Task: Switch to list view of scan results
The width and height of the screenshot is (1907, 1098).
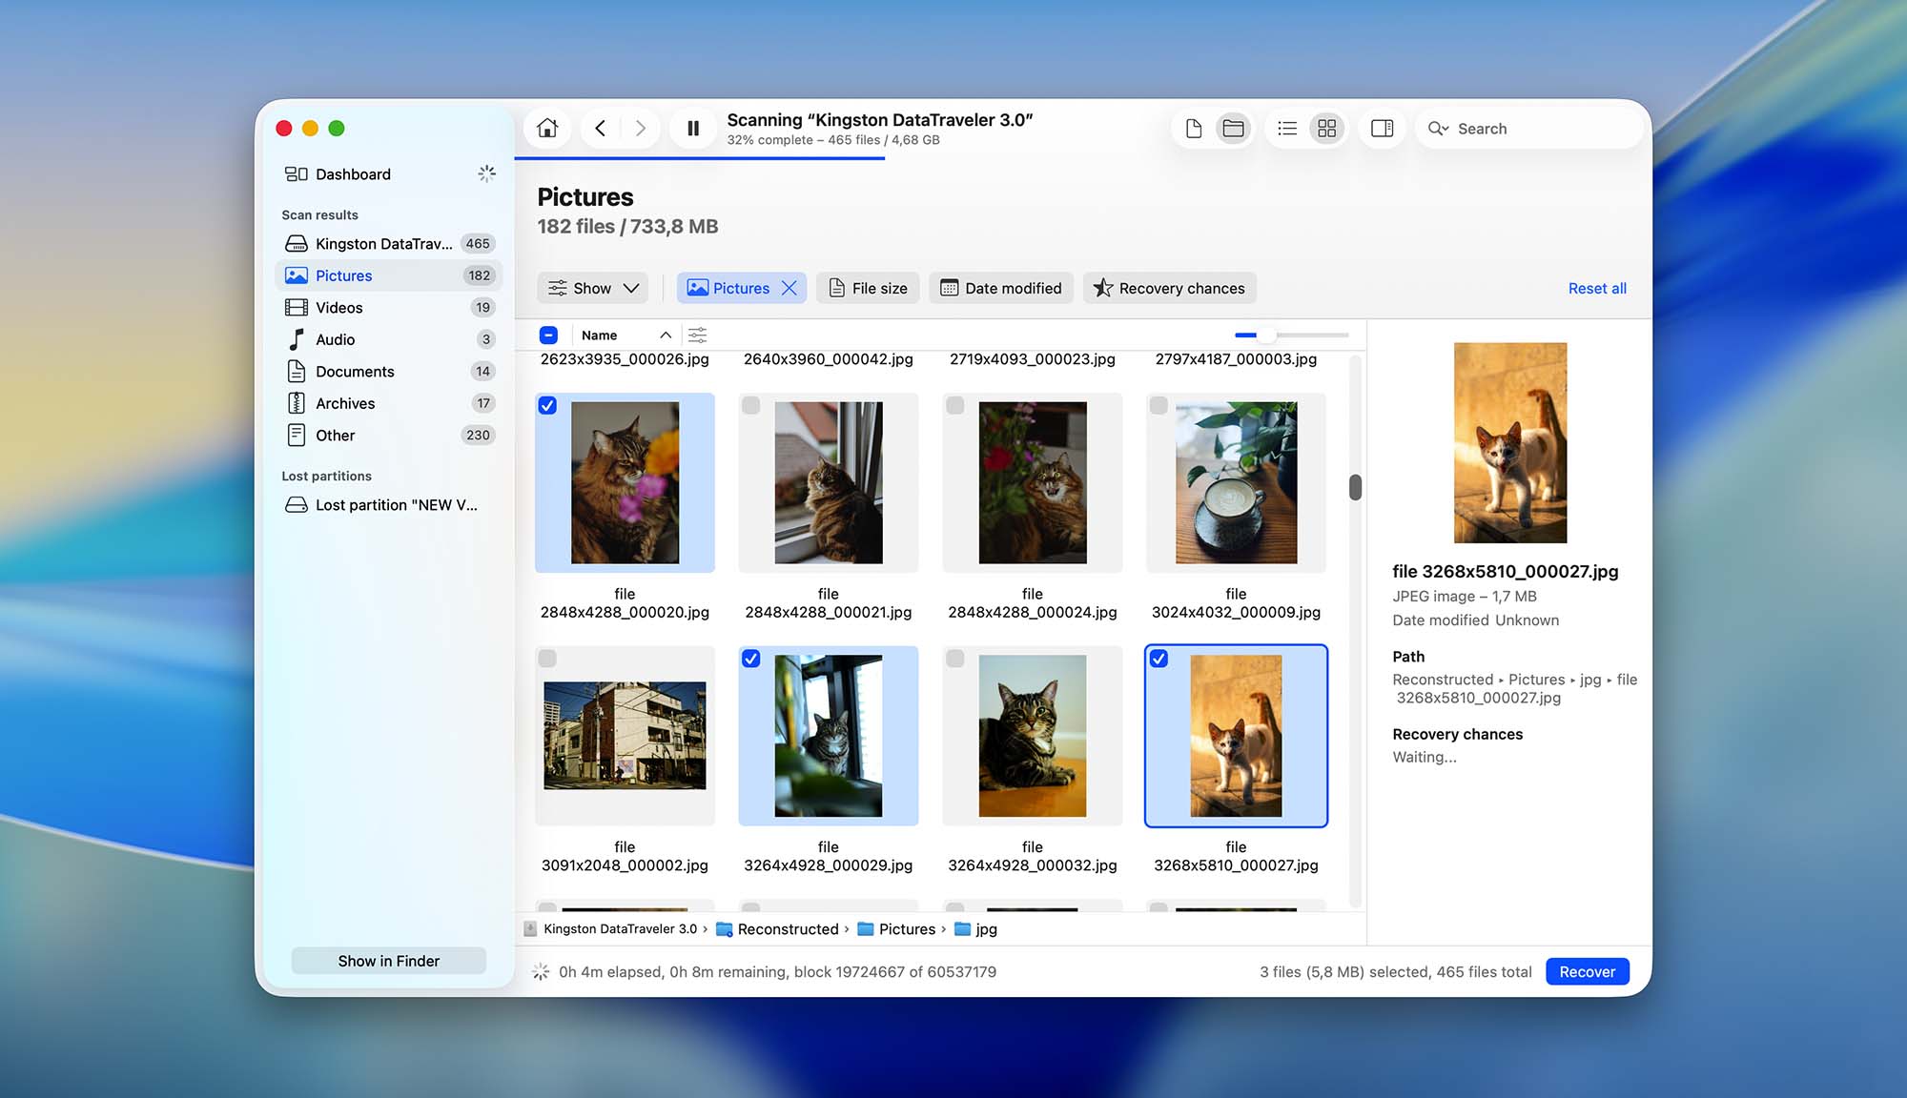Action: pos(1286,128)
